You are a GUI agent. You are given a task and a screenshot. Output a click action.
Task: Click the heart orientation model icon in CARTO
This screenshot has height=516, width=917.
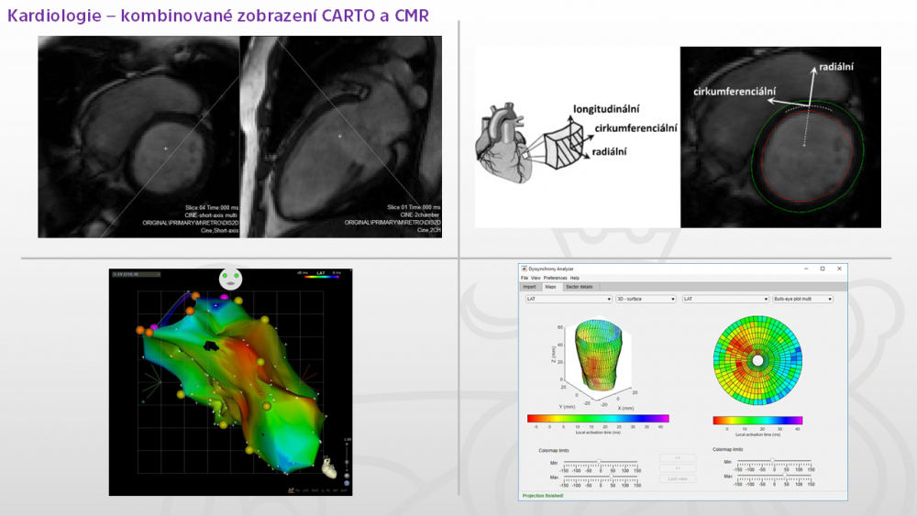(329, 467)
